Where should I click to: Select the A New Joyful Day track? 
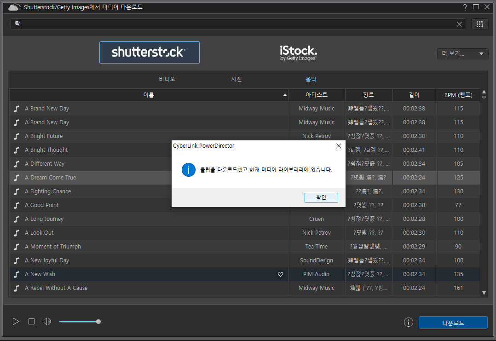[149, 260]
